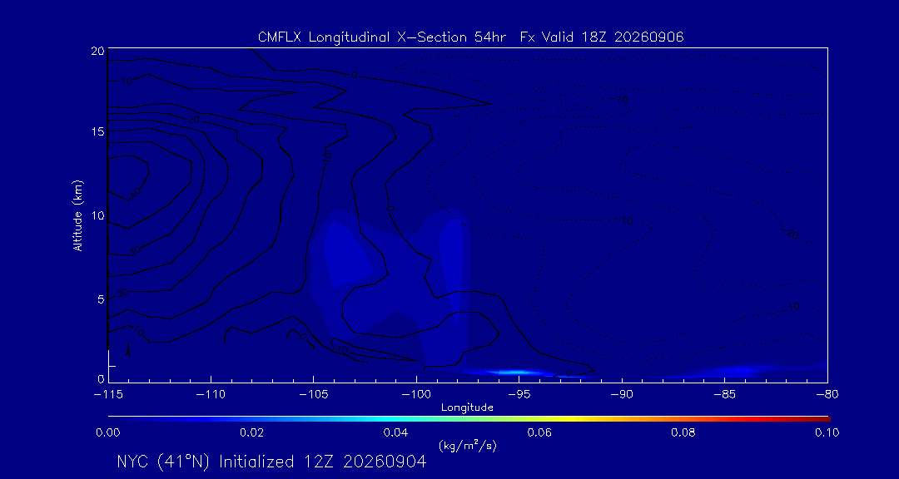Click the kg/m²/s units label
899x479 pixels.
[467, 445]
